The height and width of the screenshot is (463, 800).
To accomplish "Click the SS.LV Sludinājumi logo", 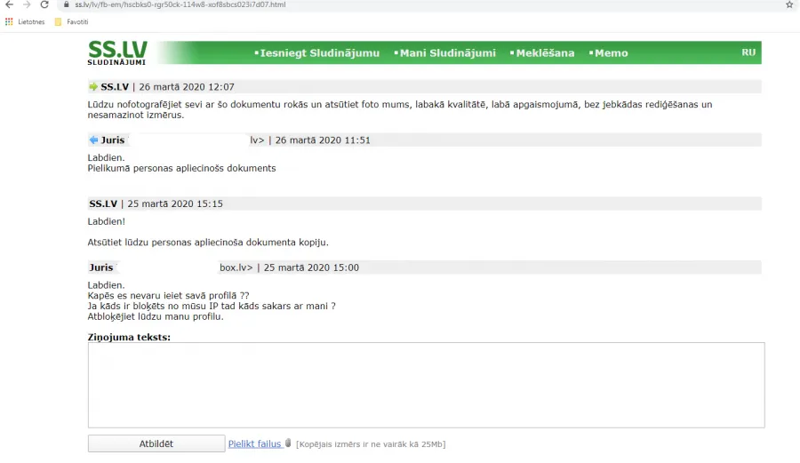I will point(117,53).
